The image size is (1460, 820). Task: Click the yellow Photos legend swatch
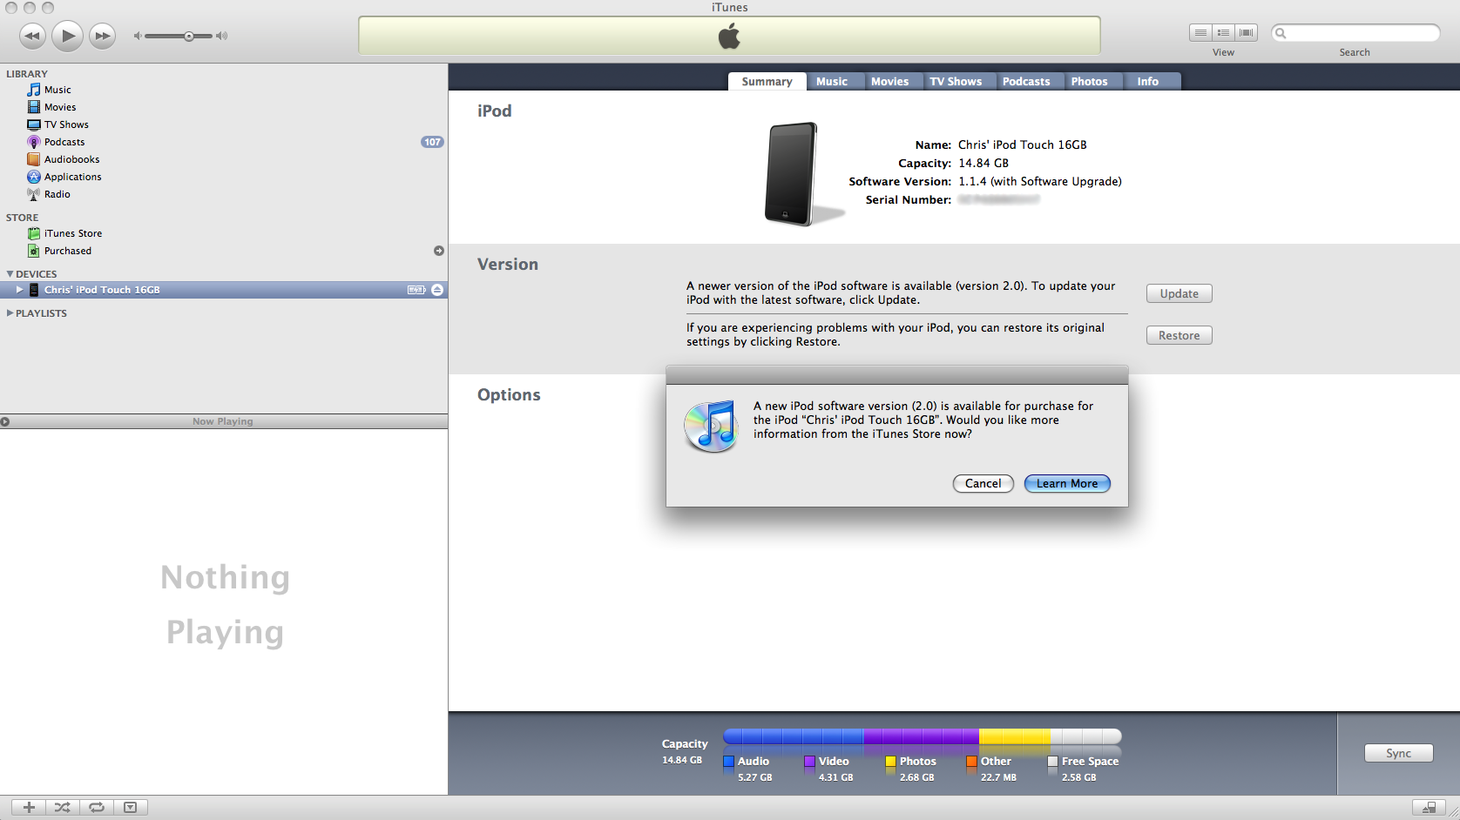click(x=891, y=761)
